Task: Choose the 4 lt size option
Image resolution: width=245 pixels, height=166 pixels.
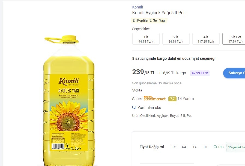Action: click(x=206, y=39)
